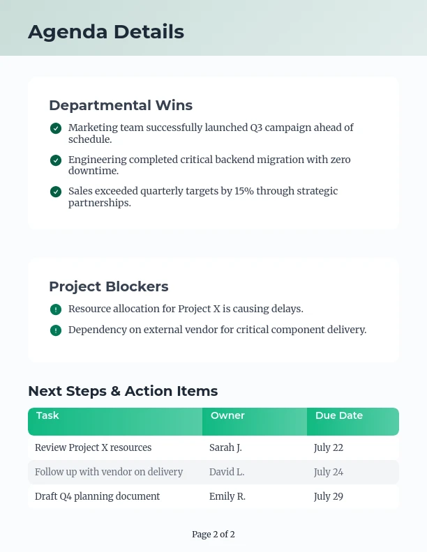
Task: Click the July 22 due date
Action: pos(328,447)
